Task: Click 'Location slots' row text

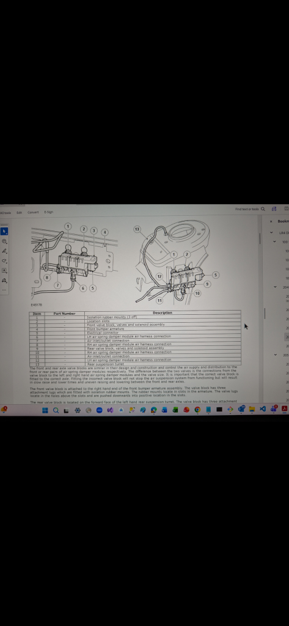Action: click(98, 321)
